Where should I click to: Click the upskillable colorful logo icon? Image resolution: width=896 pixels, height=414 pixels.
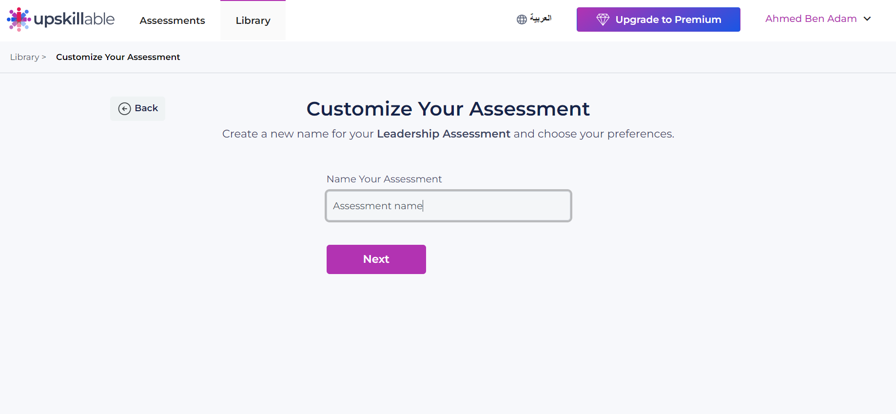pyautogui.click(x=19, y=20)
